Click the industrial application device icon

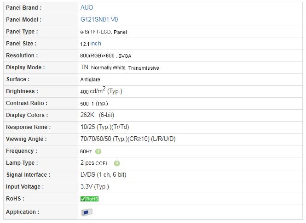point(87,212)
